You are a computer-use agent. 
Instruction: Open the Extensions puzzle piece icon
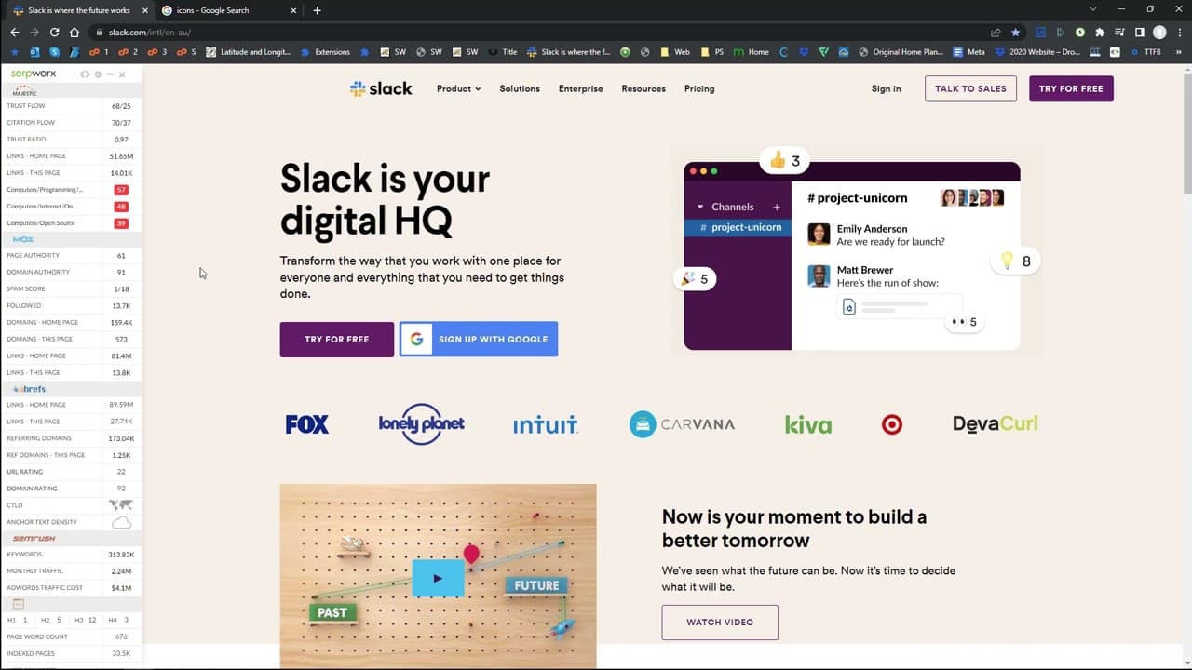(x=1100, y=32)
